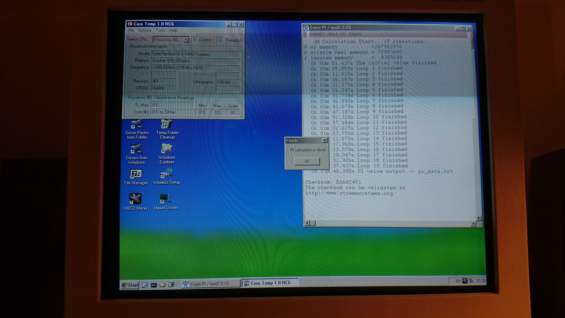565x318 pixels.
Task: Open the Import Drivers shortcut
Action: (x=166, y=202)
